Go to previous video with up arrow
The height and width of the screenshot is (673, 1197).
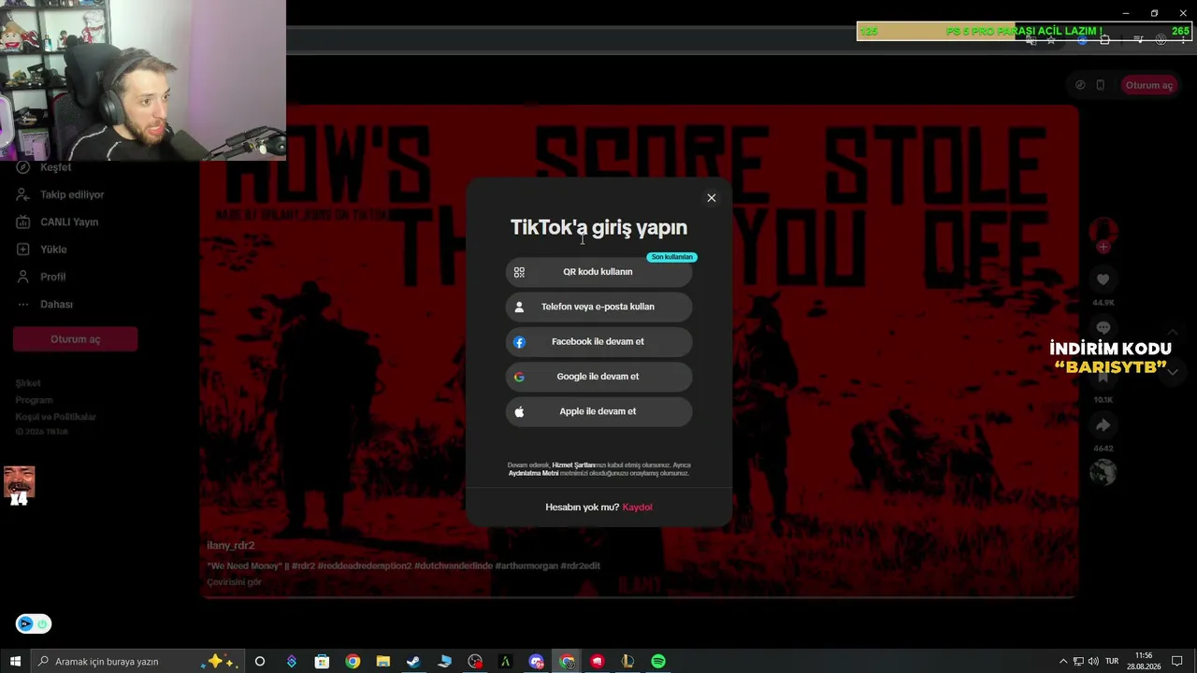(1173, 334)
